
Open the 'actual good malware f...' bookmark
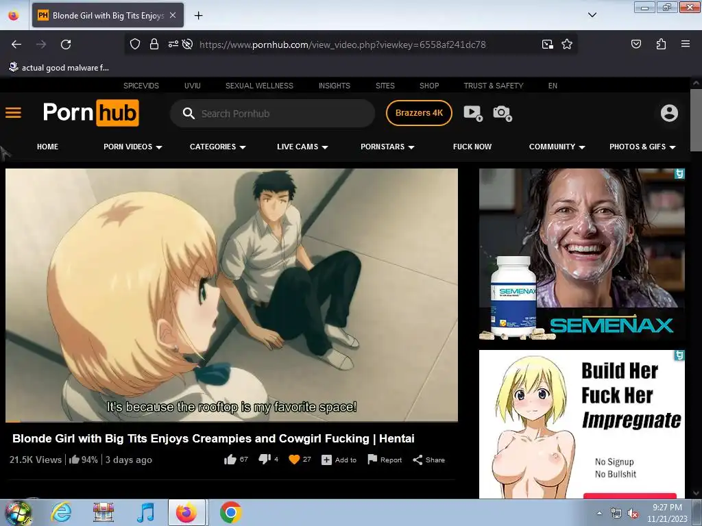[x=59, y=68]
